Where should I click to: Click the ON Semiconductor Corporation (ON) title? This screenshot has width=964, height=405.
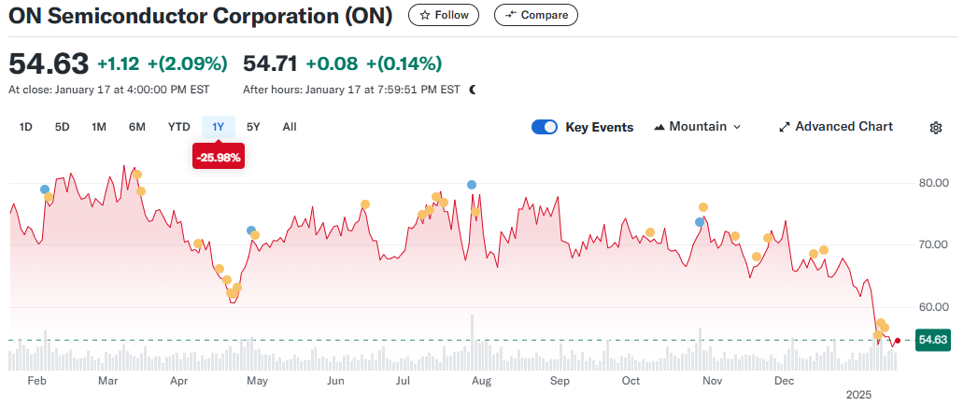(201, 16)
